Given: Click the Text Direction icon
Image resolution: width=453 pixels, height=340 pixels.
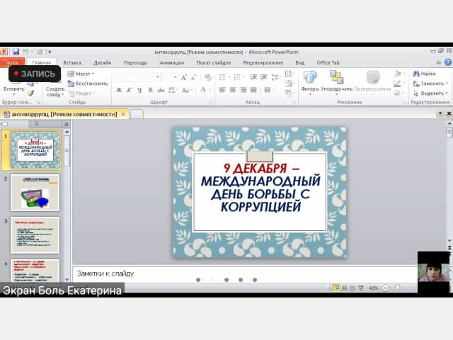Looking at the screenshot, I should point(289,74).
